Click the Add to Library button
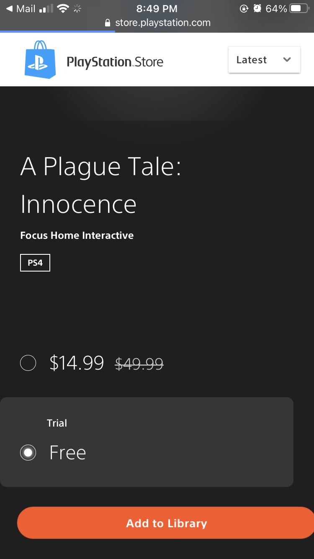The image size is (314, 559). 166,523
